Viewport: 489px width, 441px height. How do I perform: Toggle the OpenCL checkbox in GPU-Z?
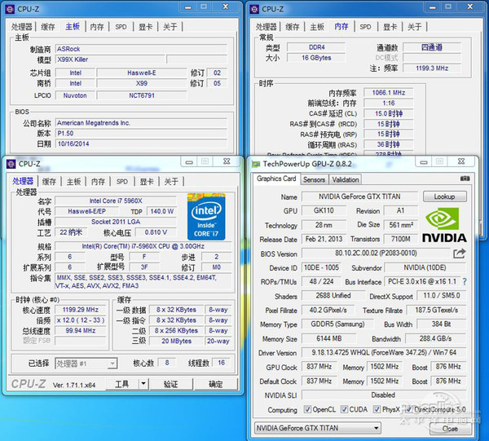coord(307,409)
